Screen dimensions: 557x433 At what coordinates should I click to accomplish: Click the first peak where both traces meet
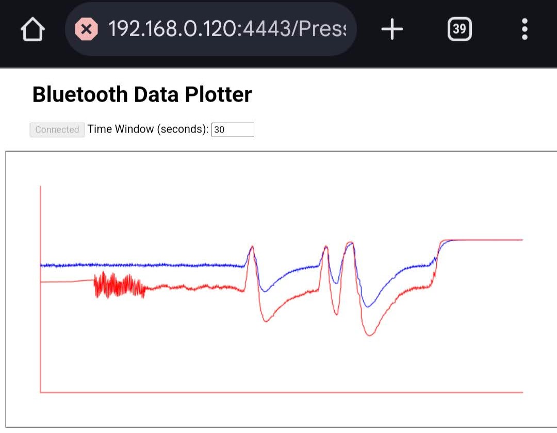click(x=252, y=247)
